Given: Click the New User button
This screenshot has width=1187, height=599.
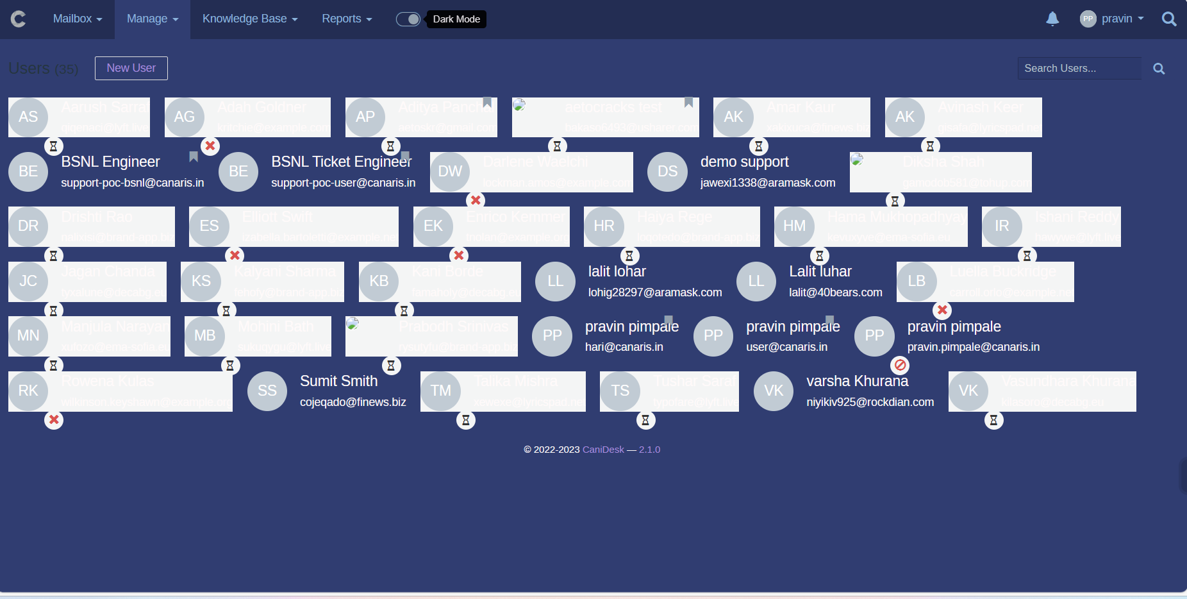Looking at the screenshot, I should [131, 68].
